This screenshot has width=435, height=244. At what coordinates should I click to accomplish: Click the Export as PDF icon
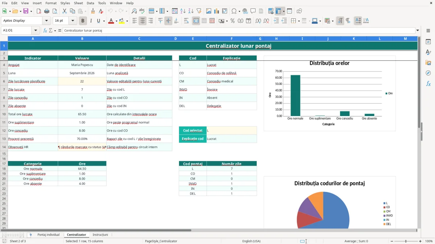click(x=39, y=11)
